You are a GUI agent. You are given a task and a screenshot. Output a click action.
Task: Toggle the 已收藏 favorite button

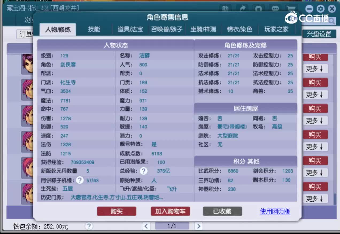(x=222, y=211)
